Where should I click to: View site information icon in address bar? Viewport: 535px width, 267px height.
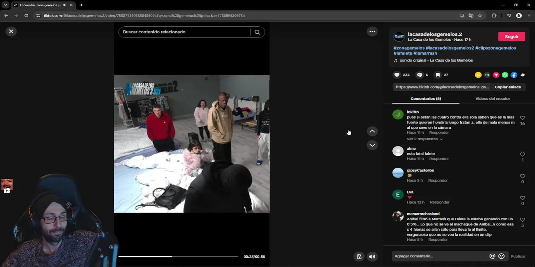38,16
